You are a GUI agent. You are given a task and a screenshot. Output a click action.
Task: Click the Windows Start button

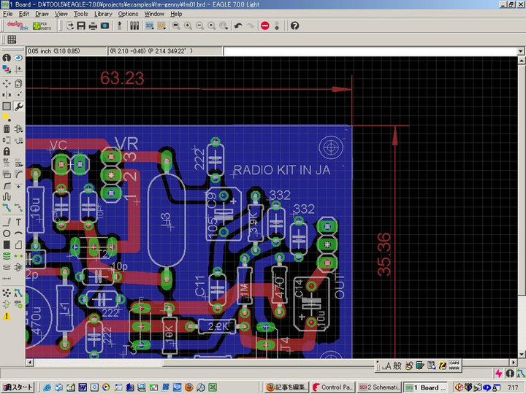point(18,387)
